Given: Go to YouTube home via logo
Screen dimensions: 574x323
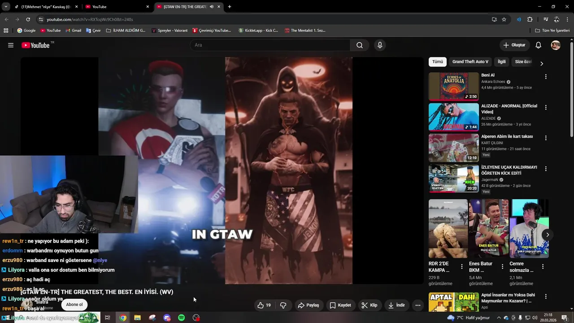Looking at the screenshot, I should [x=35, y=45].
